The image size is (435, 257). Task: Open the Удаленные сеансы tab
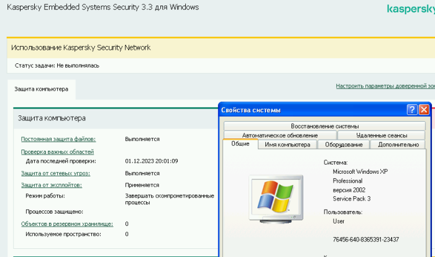(x=382, y=135)
